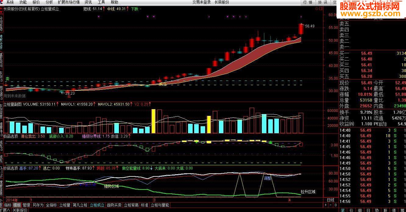Click the 买三 price 56.41

(x=366, y=65)
